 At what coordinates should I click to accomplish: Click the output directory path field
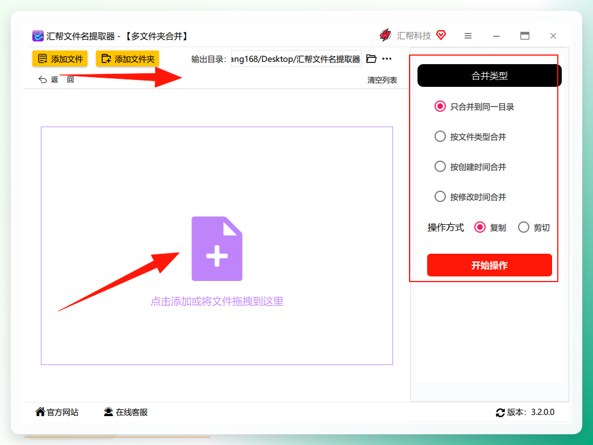pyautogui.click(x=296, y=59)
